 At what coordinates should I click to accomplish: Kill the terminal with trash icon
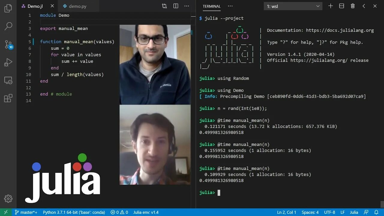353,6
